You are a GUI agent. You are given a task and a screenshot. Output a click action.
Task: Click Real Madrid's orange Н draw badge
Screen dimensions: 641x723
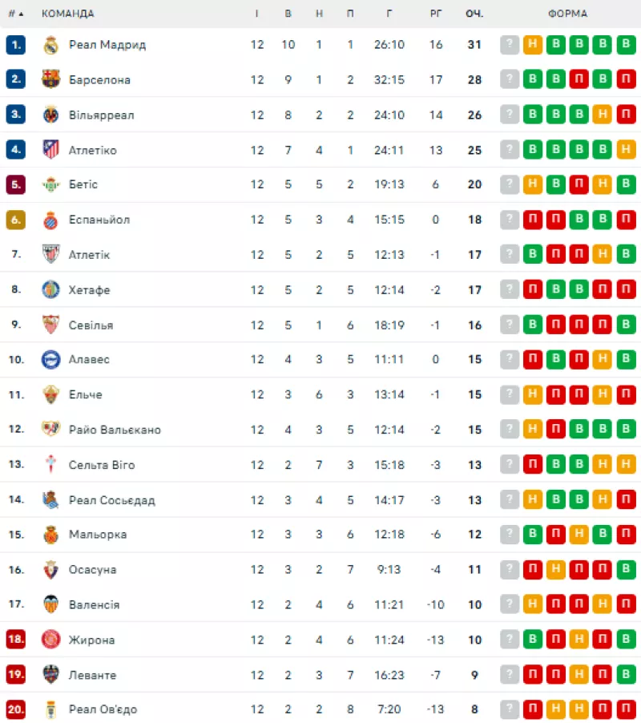tap(533, 45)
